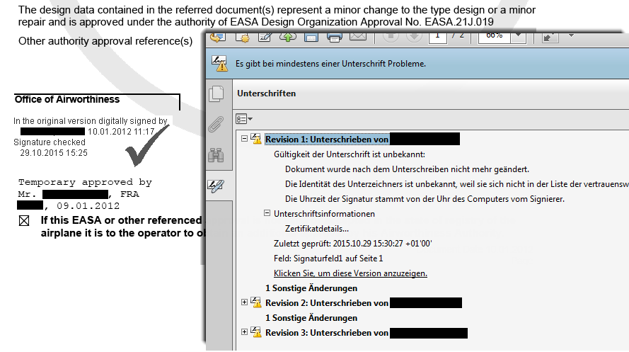This screenshot has width=629, height=352.
Task: Open the page thumbnails sidebar panel
Action: point(217,94)
